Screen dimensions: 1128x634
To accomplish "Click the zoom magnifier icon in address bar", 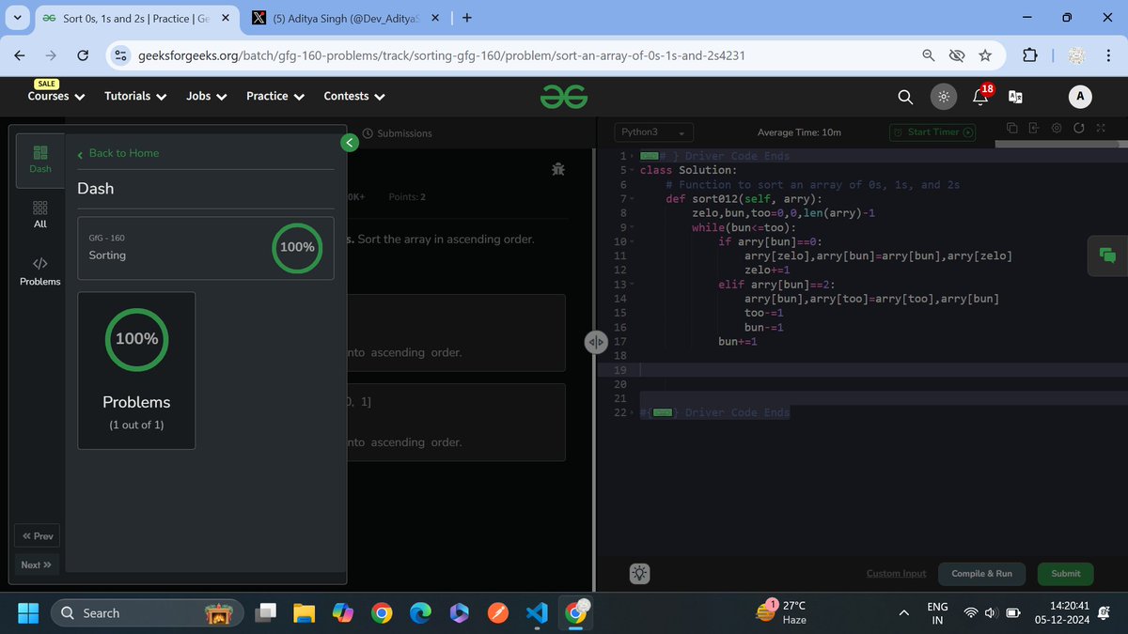I will tap(928, 55).
